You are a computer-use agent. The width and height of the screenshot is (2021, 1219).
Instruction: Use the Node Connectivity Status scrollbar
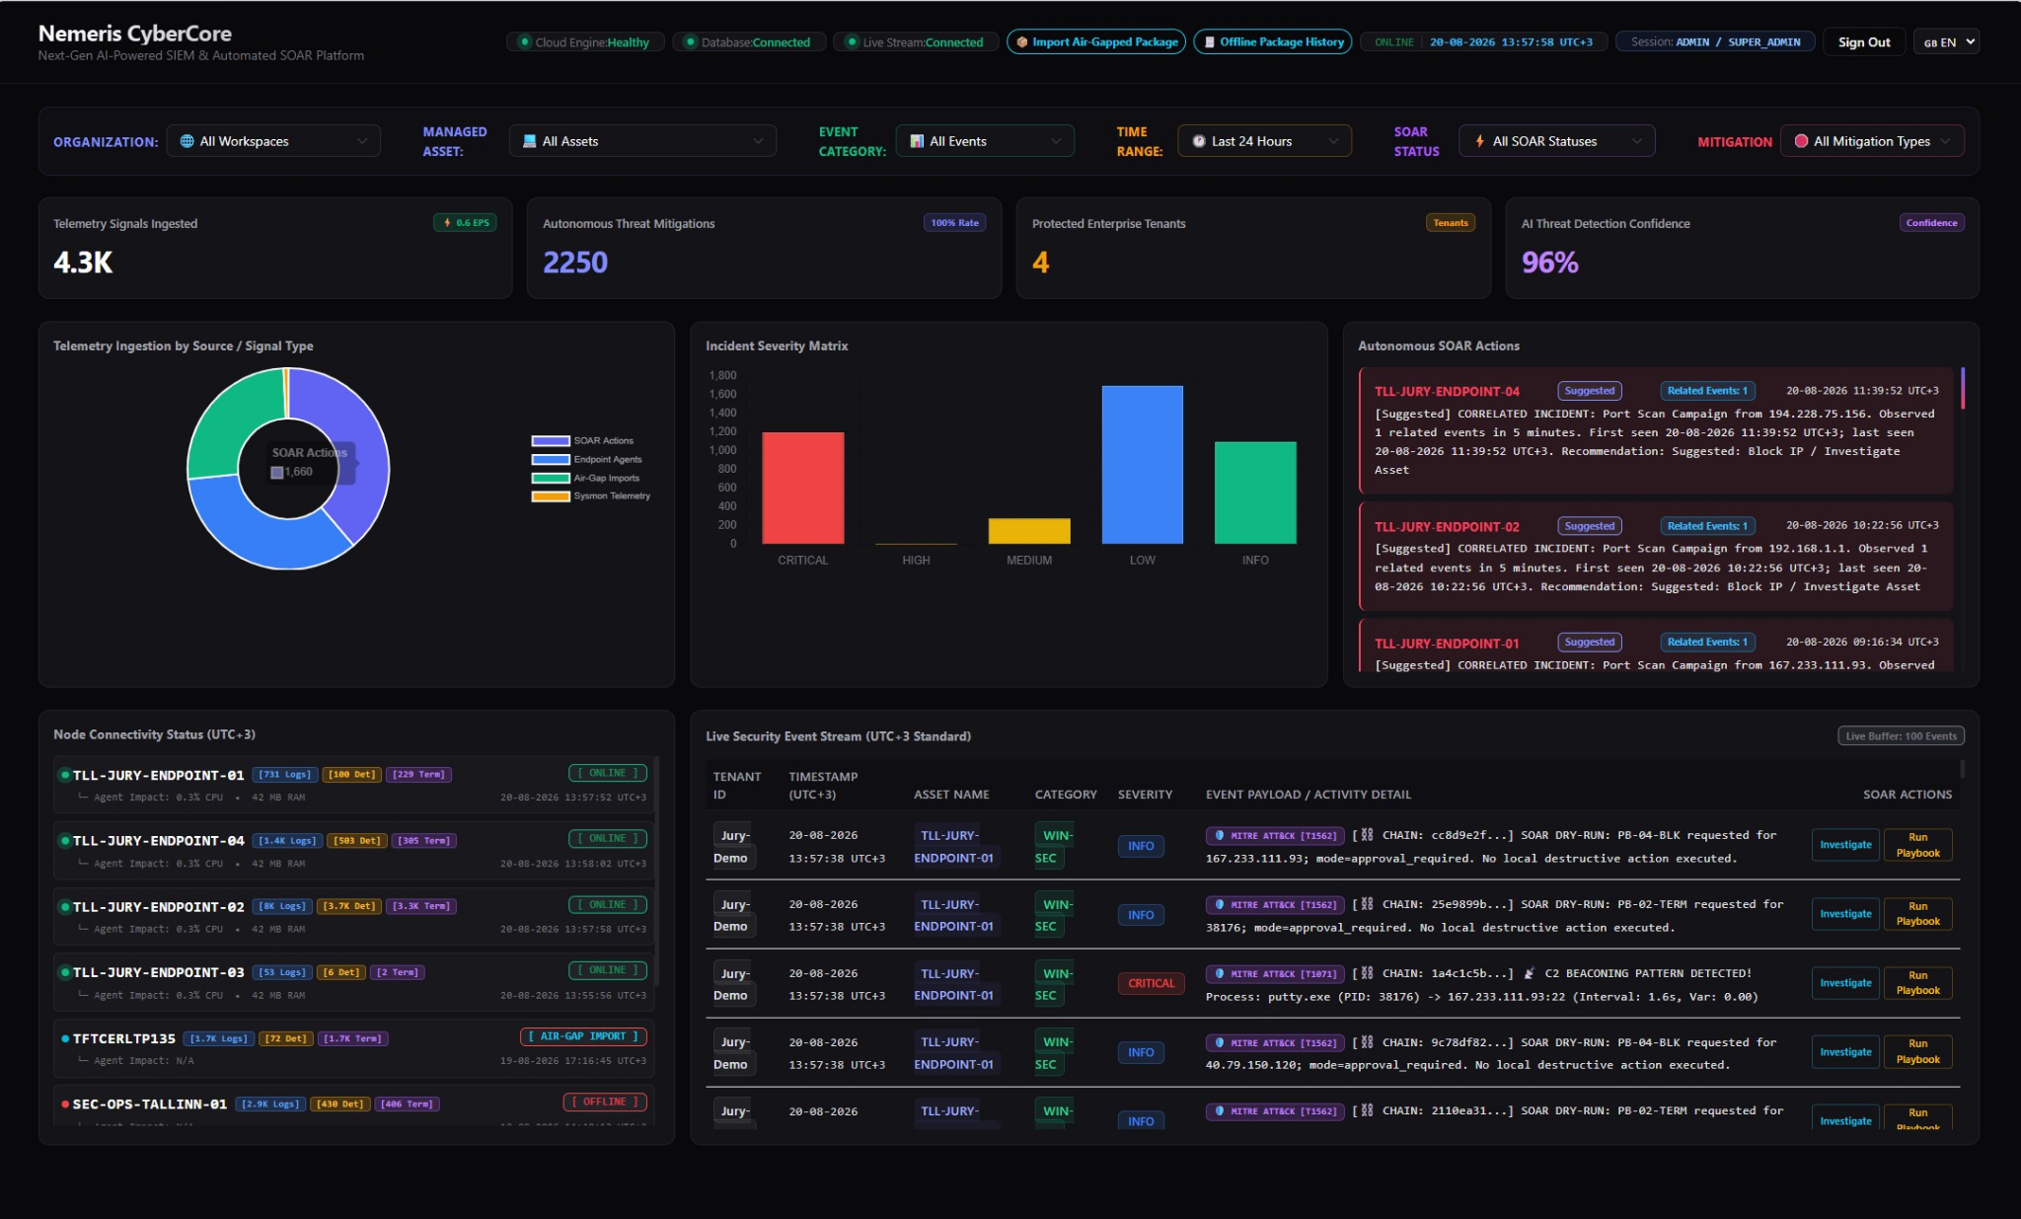pyautogui.click(x=656, y=871)
